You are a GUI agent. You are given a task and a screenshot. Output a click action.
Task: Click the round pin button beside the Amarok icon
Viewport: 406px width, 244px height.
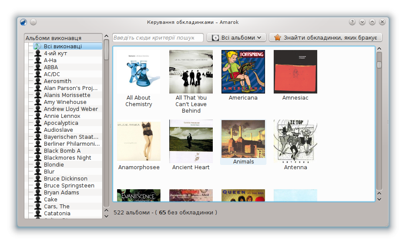[33, 22]
